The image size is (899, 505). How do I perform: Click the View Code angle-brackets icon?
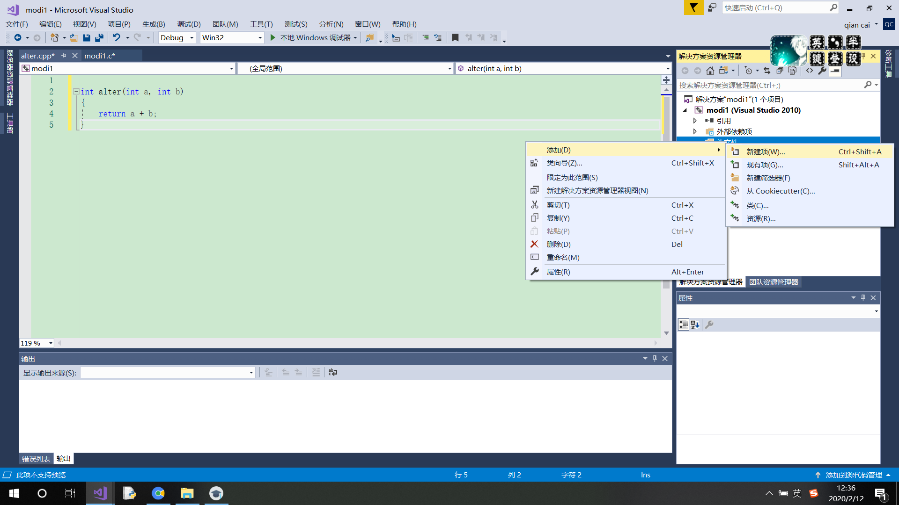pos(810,71)
